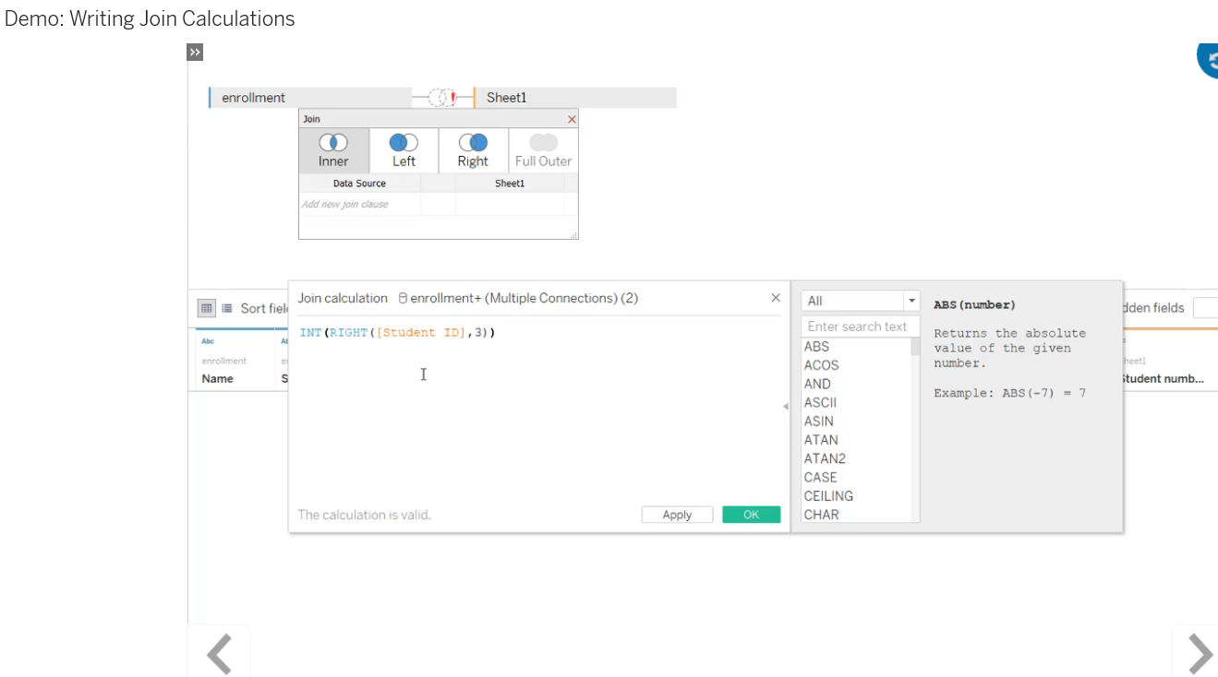Screen dimensions: 1218x677
Task: Click the Data Source column header
Action: click(359, 184)
